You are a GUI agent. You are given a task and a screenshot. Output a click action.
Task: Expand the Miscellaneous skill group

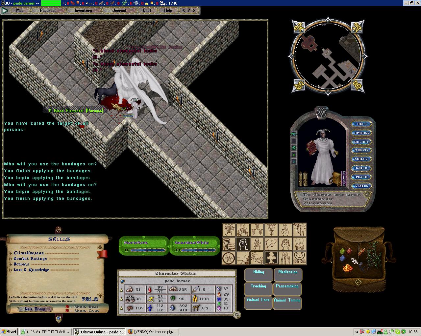11,253
